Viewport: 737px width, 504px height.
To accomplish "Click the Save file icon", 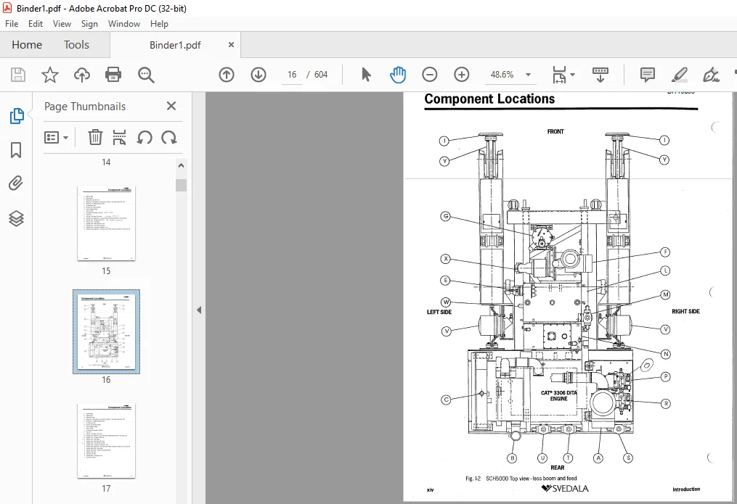I will pyautogui.click(x=18, y=75).
